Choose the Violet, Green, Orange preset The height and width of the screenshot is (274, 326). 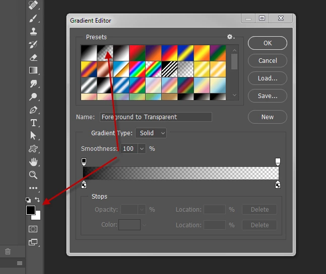click(218, 53)
